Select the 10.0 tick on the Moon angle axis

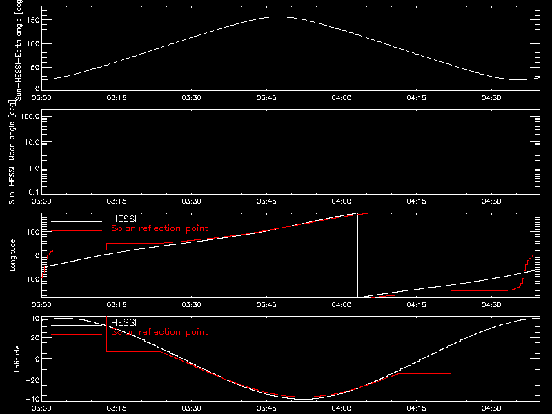pyautogui.click(x=32, y=143)
